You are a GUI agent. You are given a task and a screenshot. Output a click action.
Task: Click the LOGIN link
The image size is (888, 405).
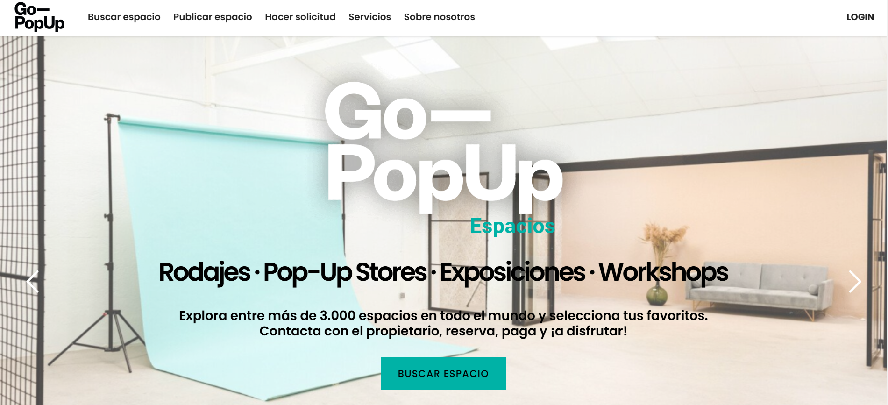click(860, 17)
